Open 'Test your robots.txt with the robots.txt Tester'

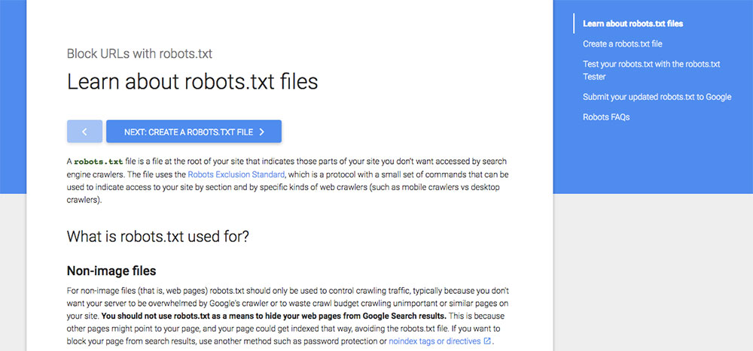(x=651, y=70)
